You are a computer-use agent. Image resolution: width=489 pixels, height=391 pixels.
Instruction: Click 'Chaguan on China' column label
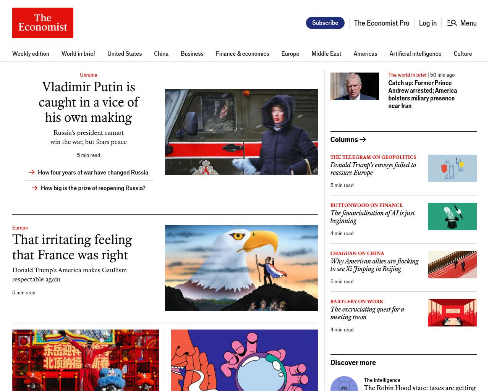click(x=357, y=253)
